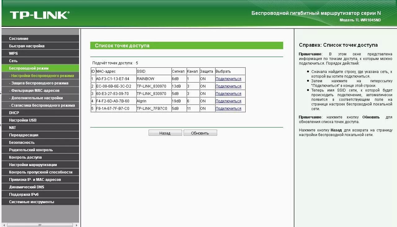Select NAT in sidebar
This screenshot has width=397, height=227.
click(x=40, y=127)
